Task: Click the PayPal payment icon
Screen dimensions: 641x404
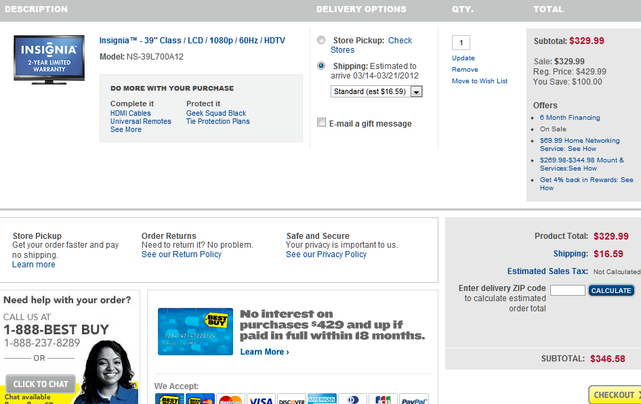Action: coord(414,399)
